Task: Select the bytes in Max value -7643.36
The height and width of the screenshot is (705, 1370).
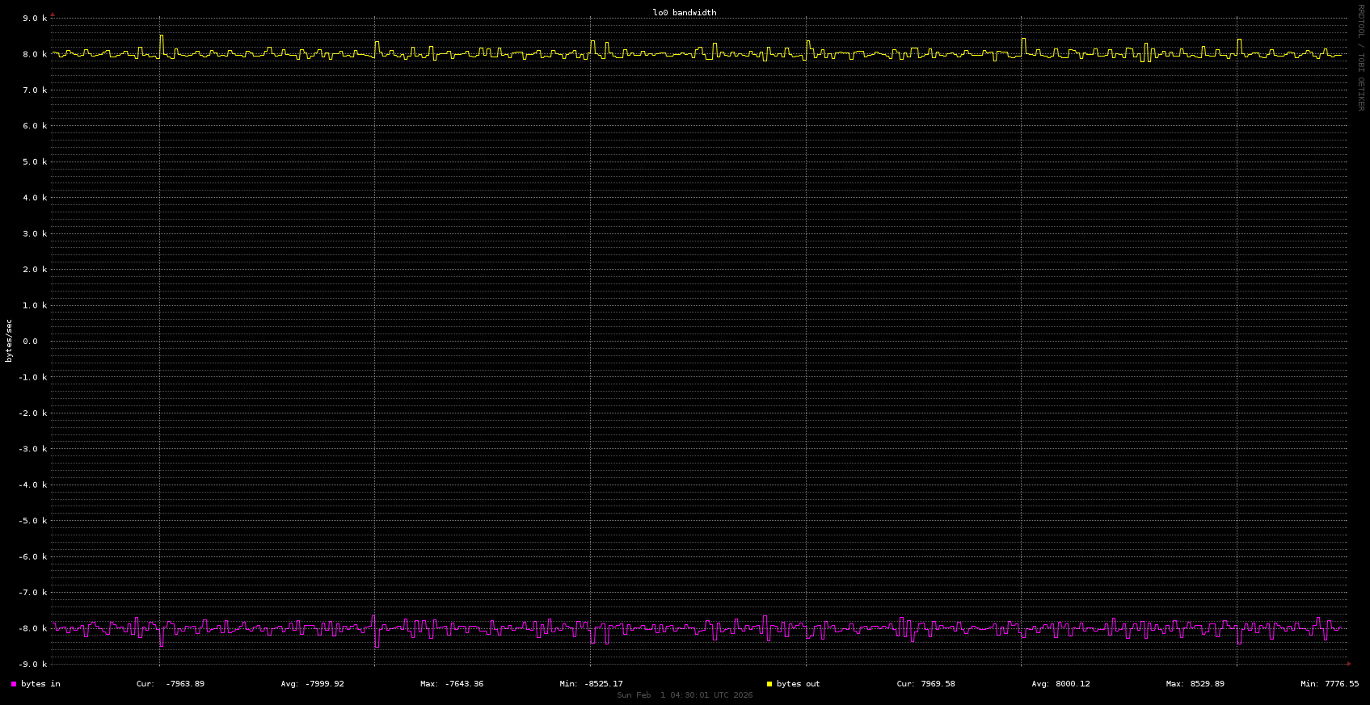Action: point(464,684)
